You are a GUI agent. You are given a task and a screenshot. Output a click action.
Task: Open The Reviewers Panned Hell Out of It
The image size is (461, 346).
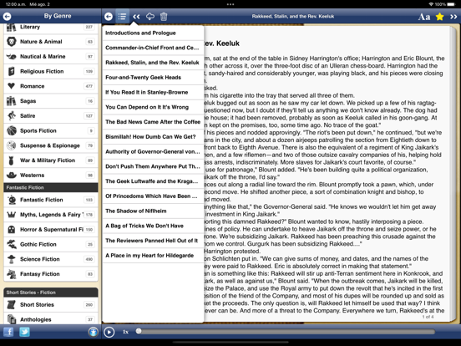[153, 241]
